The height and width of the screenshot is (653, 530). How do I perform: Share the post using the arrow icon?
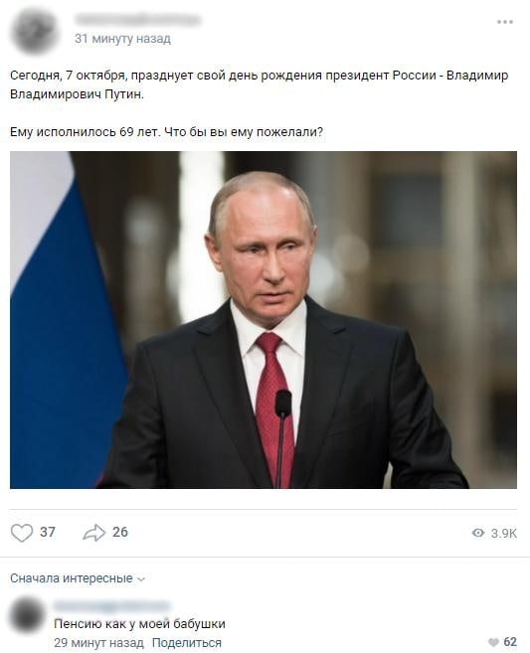(94, 532)
